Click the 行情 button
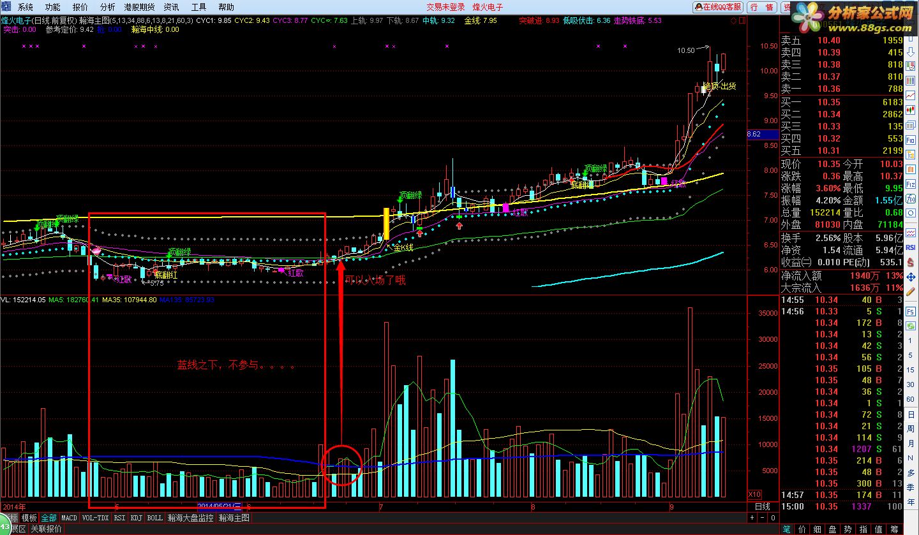 point(762,7)
